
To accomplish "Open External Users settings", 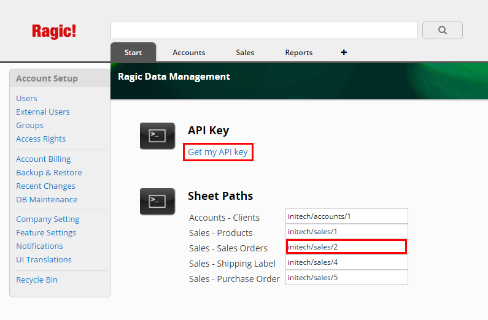I will [x=43, y=112].
